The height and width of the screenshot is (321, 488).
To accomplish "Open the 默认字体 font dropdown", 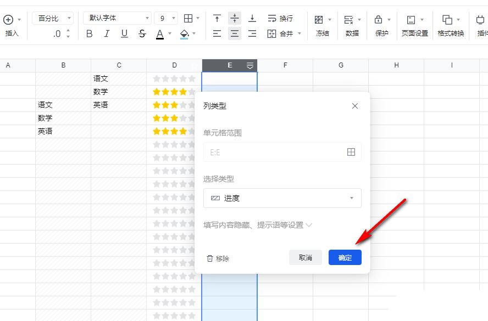I will (117, 17).
